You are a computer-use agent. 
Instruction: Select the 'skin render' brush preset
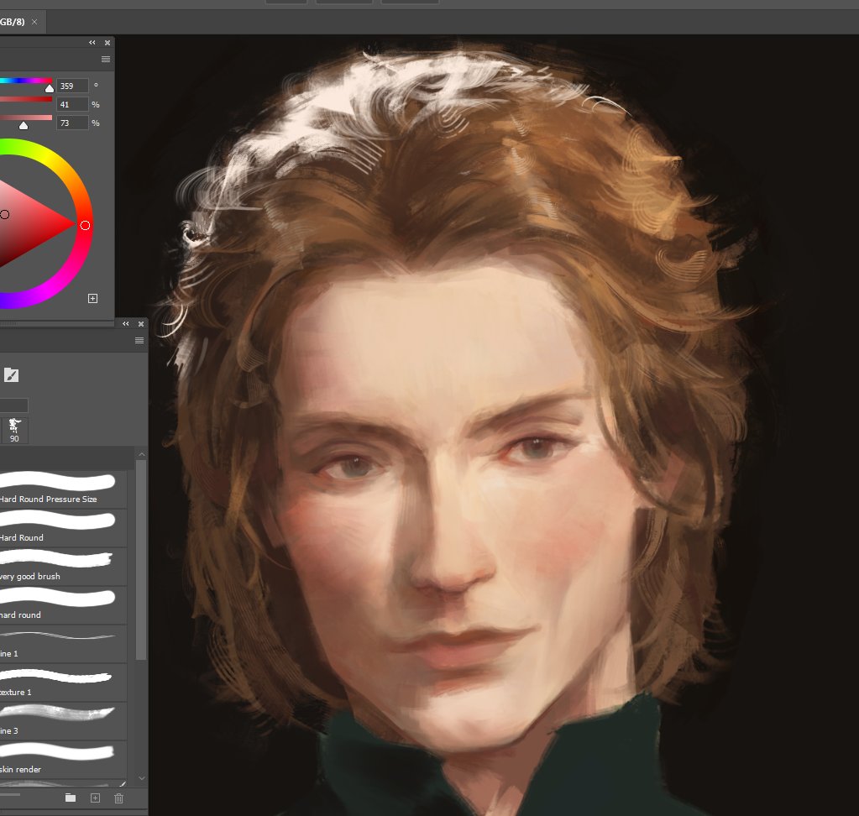[63, 760]
